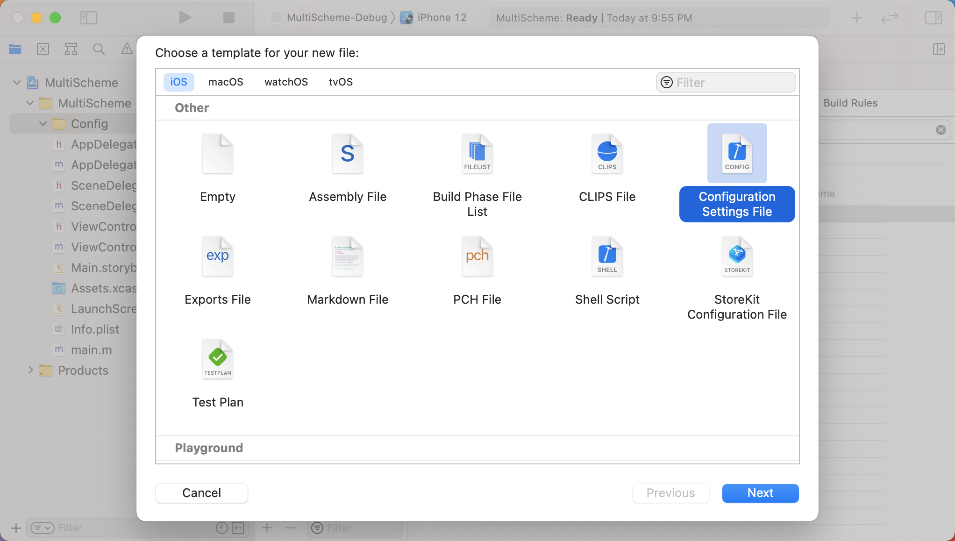Image resolution: width=955 pixels, height=541 pixels.
Task: Collapse the MultiScheme project root
Action: coord(17,83)
